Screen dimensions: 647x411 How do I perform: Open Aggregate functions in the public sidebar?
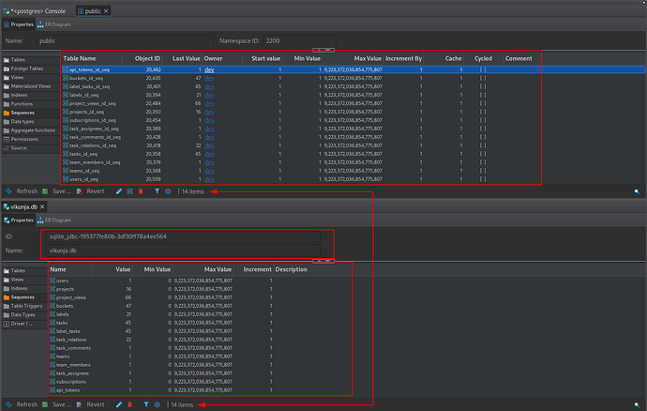[x=31, y=130]
